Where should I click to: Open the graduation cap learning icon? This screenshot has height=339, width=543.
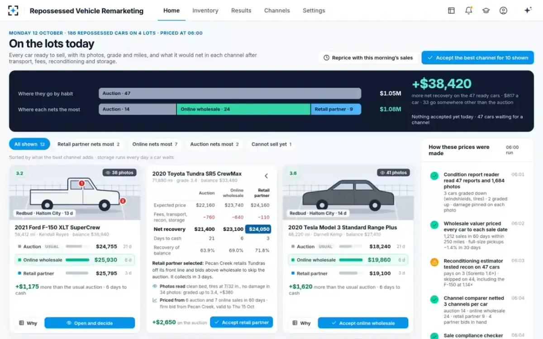[x=486, y=10]
